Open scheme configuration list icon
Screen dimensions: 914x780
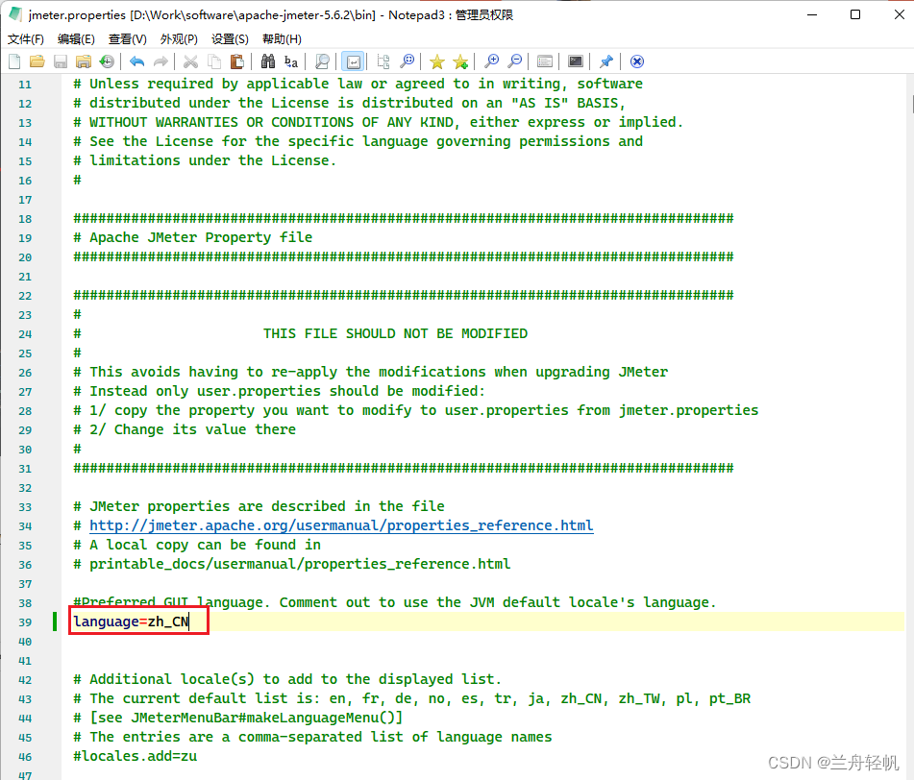pos(545,61)
